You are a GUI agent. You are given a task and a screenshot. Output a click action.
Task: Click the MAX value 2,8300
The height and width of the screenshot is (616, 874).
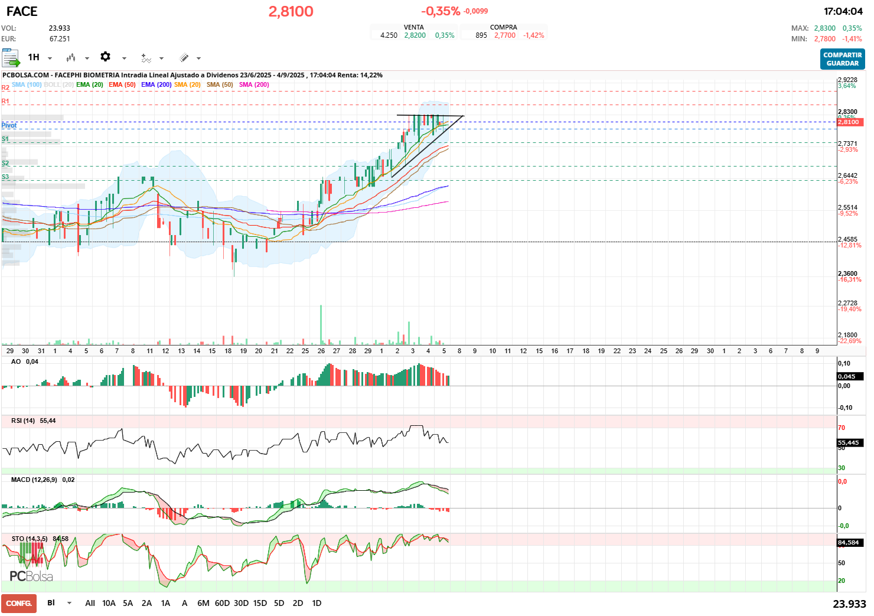click(824, 28)
